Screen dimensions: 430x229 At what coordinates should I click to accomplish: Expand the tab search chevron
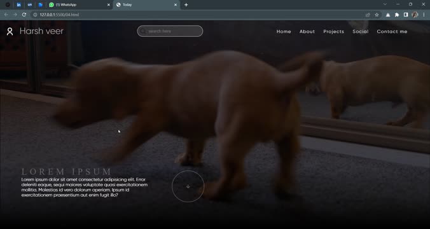pos(385,4)
